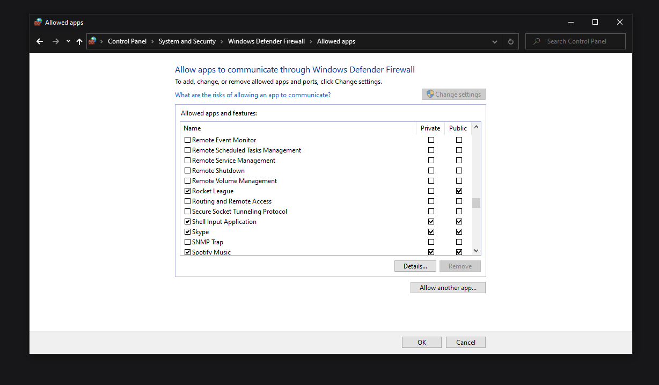Screen dimensions: 659x385
Task: Click the Private column header
Action: tap(430, 128)
